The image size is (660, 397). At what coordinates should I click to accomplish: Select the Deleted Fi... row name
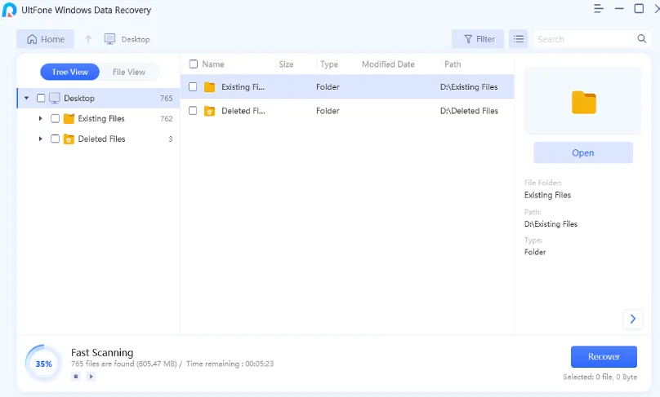[243, 111]
